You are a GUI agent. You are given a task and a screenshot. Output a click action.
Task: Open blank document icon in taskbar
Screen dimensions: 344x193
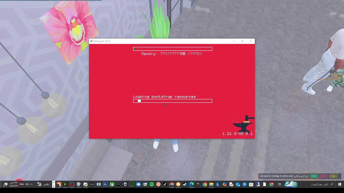pyautogui.click(x=264, y=184)
